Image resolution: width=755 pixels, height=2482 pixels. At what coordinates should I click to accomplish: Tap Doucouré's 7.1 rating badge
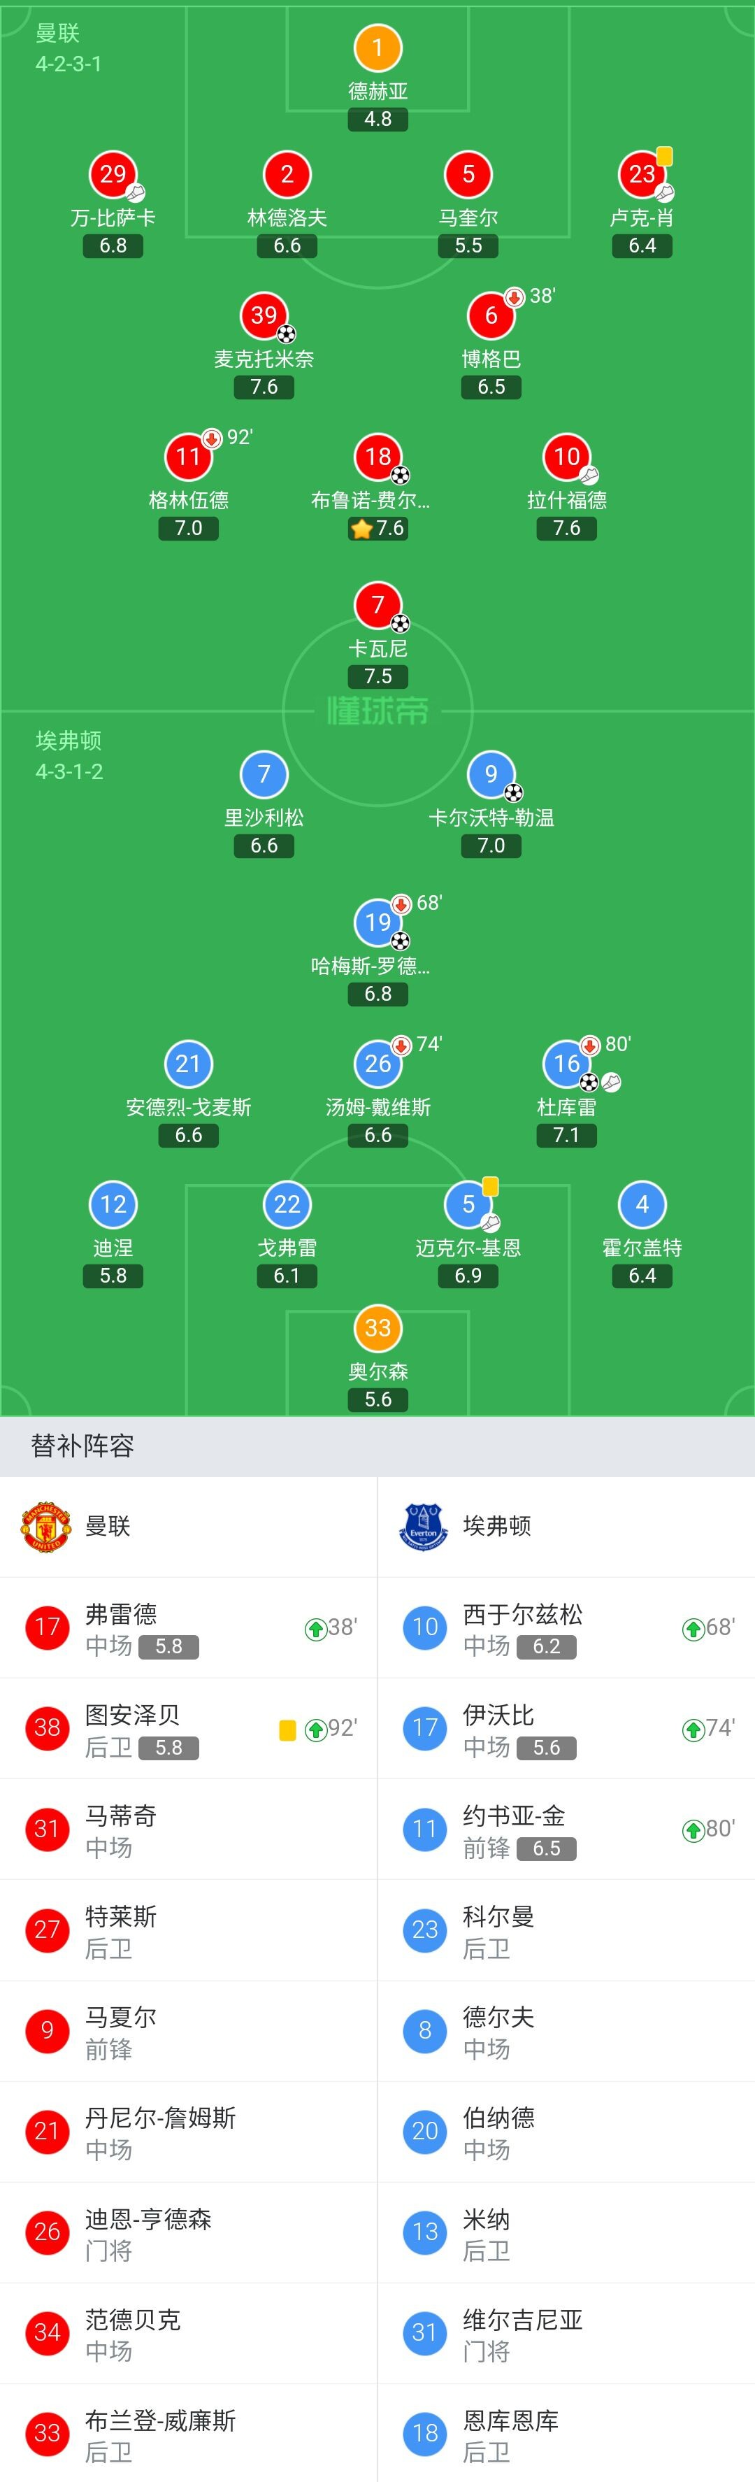point(566,1135)
